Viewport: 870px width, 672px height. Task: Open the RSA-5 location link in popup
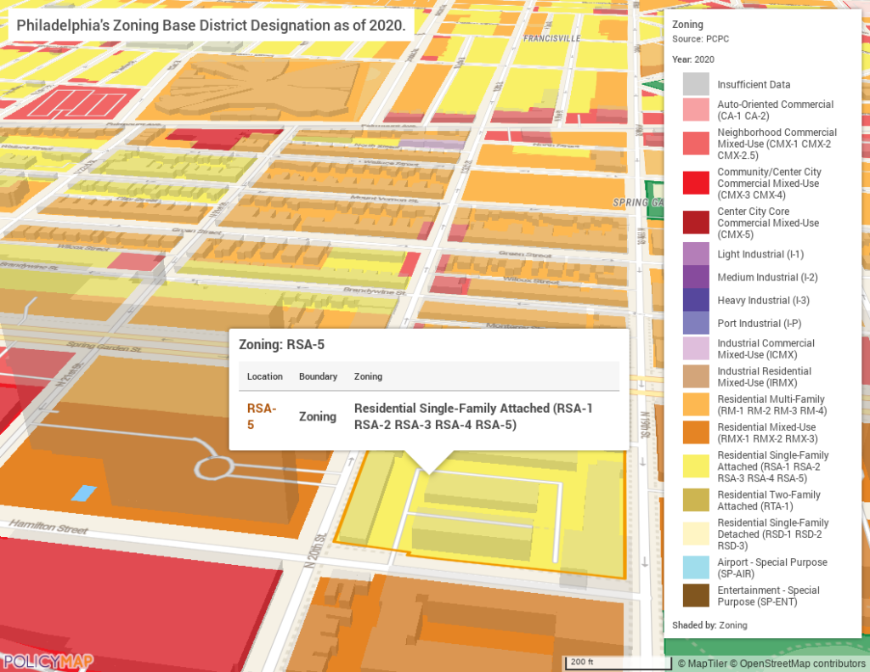[x=262, y=416]
